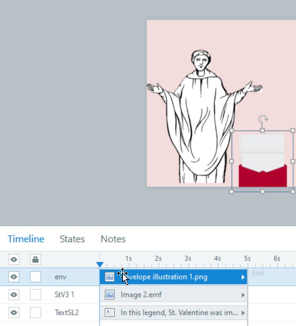
Task: Click the 1s mark on ruler
Action: click(x=129, y=258)
